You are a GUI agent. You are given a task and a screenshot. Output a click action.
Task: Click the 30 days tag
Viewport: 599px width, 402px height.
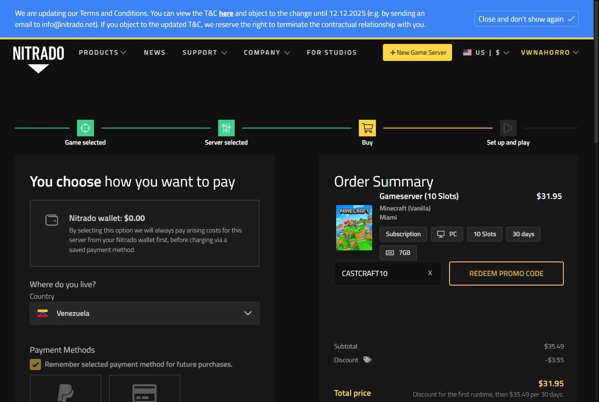523,234
